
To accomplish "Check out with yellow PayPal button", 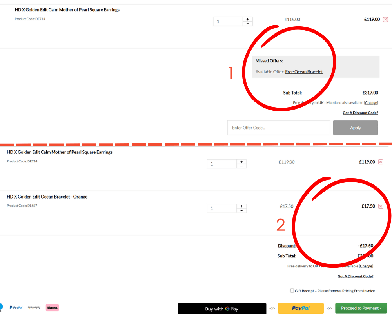I will tap(301, 308).
